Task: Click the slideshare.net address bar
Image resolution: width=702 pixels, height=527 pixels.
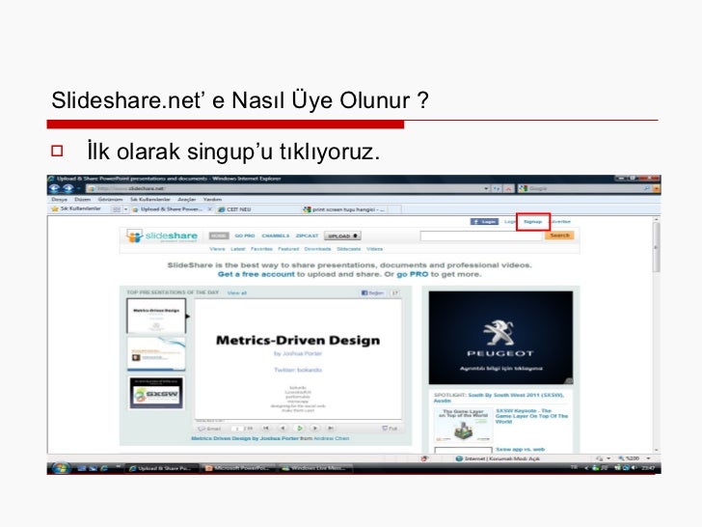Action: click(286, 188)
